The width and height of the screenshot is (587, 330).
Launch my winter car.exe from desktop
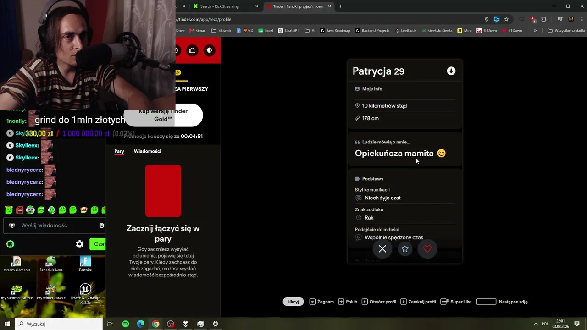pyautogui.click(x=51, y=292)
